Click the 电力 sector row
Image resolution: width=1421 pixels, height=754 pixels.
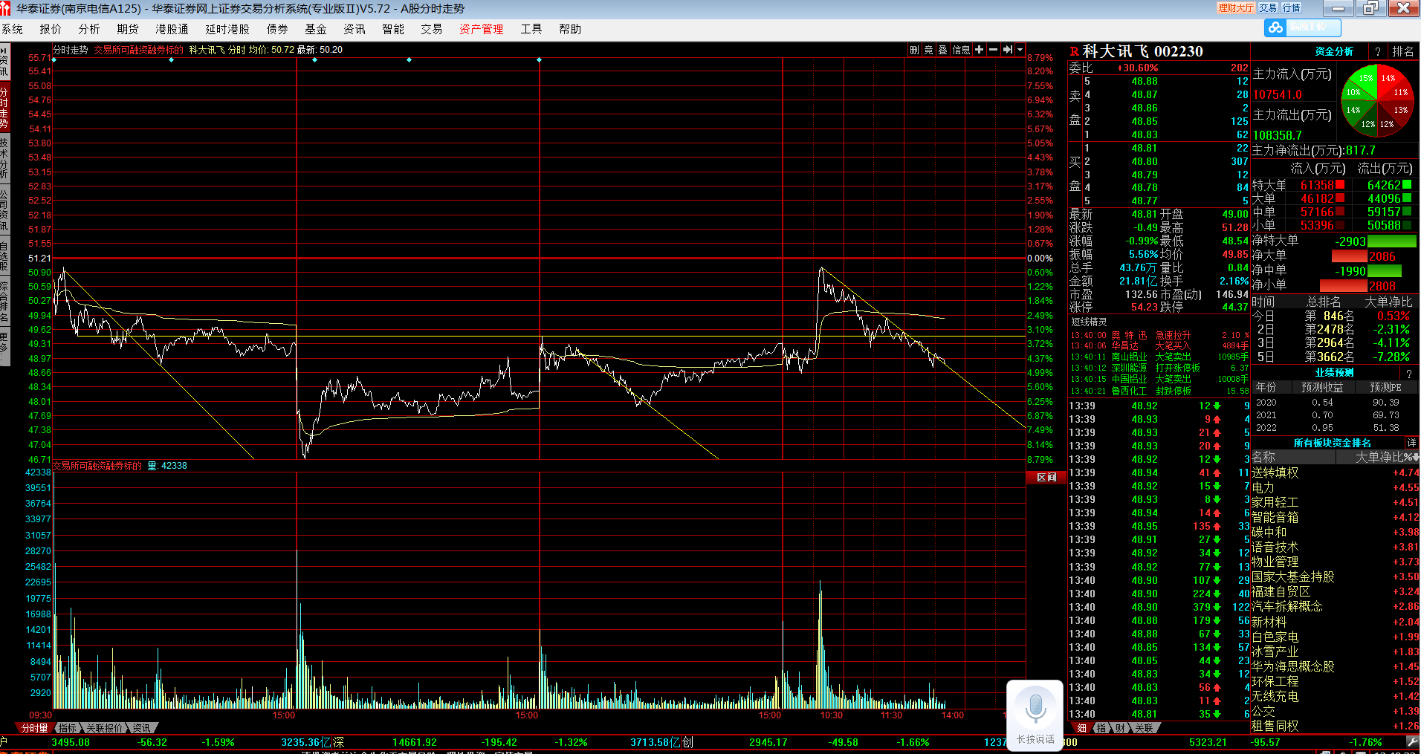tap(1335, 487)
